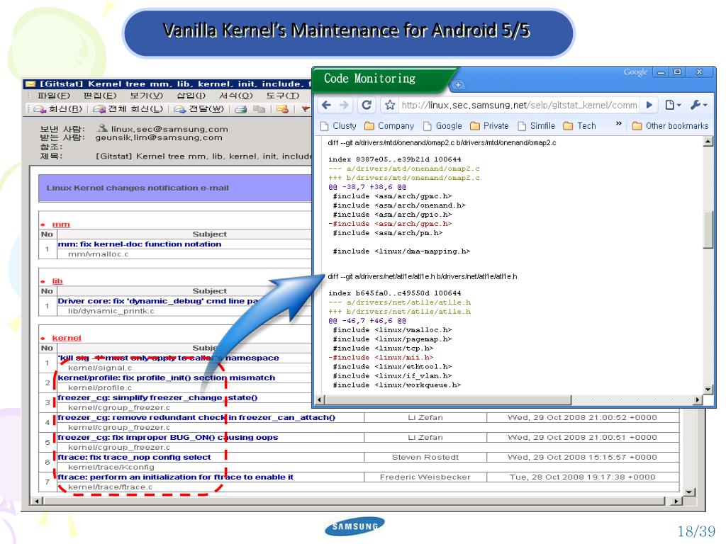Screen dimensions: 726x544
Task: Click the 전달(W) forward mail icon
Action: 179,109
